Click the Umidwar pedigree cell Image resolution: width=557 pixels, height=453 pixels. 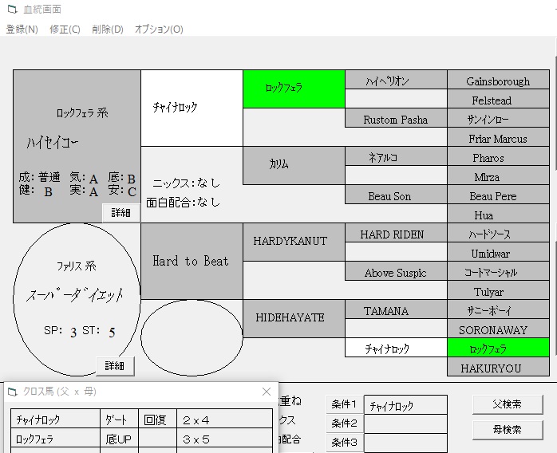click(x=498, y=252)
